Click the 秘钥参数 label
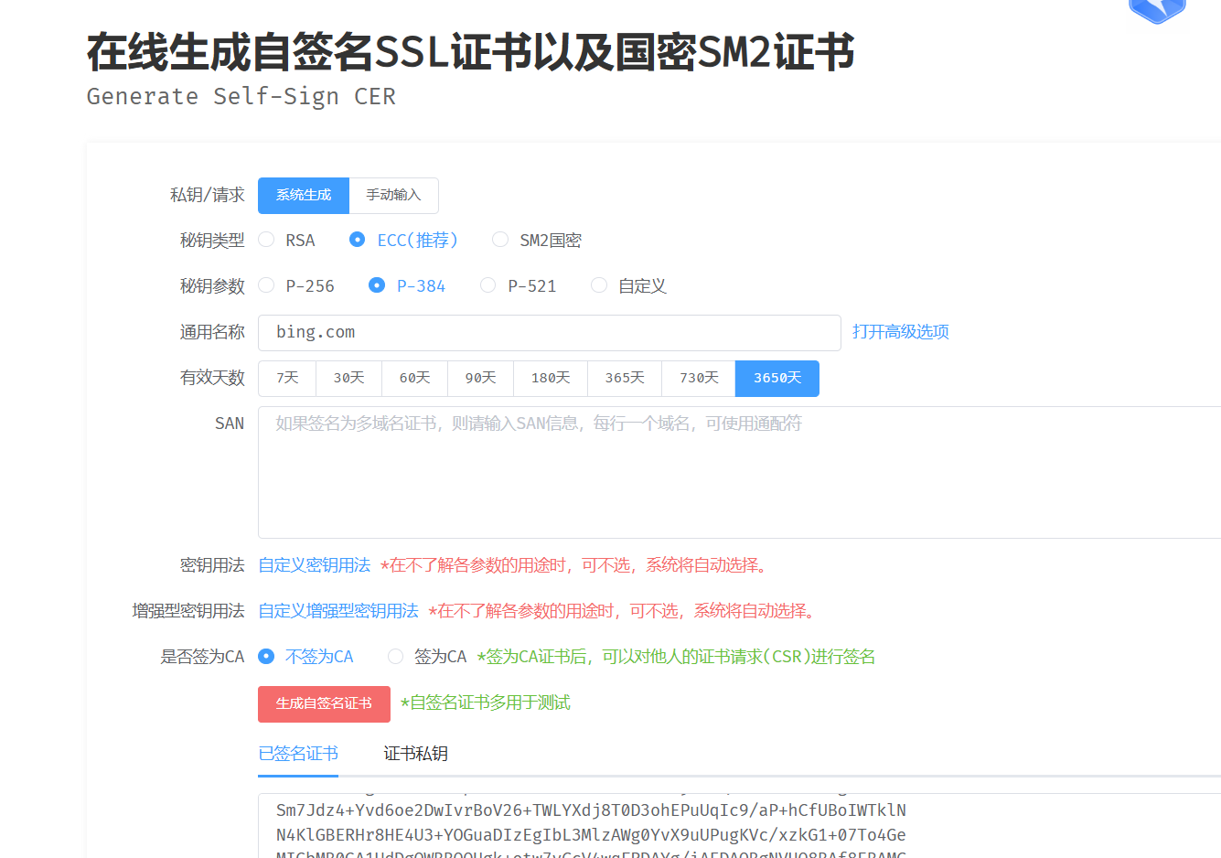Image resolution: width=1221 pixels, height=858 pixels. (212, 286)
